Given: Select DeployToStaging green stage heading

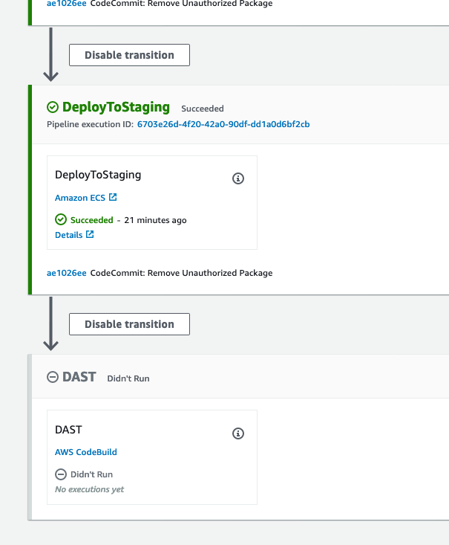Looking at the screenshot, I should pyautogui.click(x=116, y=107).
